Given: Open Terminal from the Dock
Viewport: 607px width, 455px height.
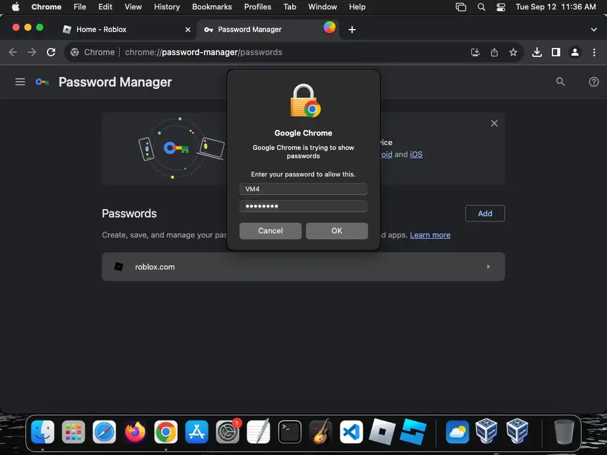Looking at the screenshot, I should [289, 431].
